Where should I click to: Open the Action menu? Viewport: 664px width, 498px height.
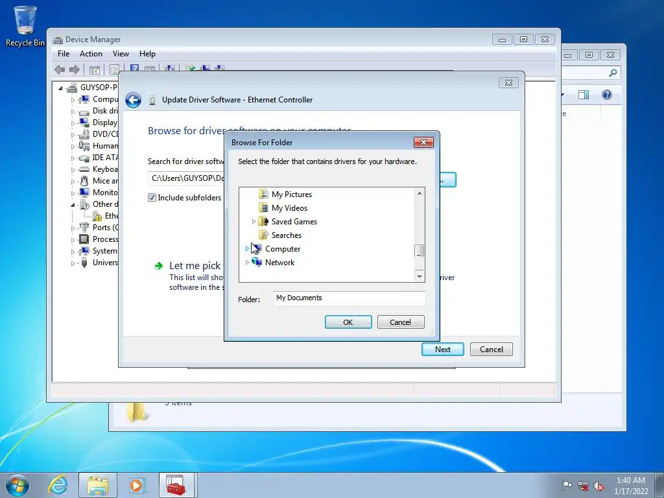coord(91,54)
